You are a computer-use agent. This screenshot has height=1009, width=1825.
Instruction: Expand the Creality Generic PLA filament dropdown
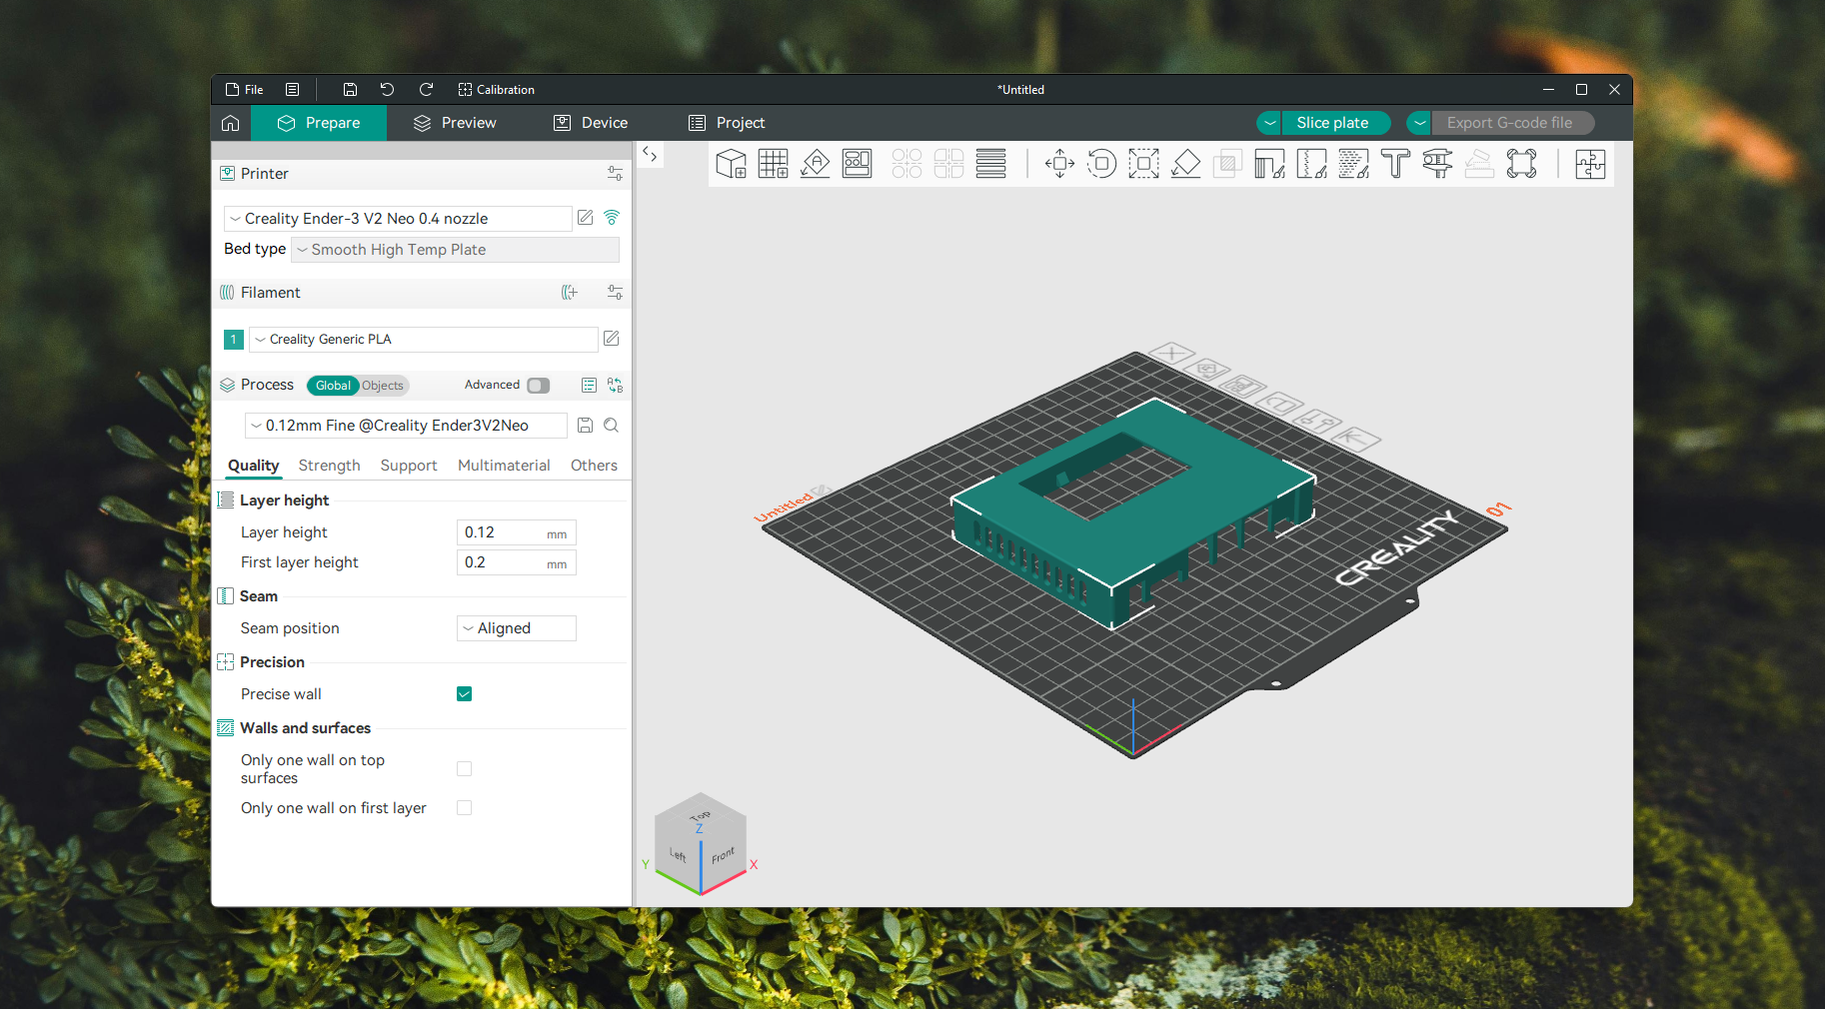[x=422, y=340]
